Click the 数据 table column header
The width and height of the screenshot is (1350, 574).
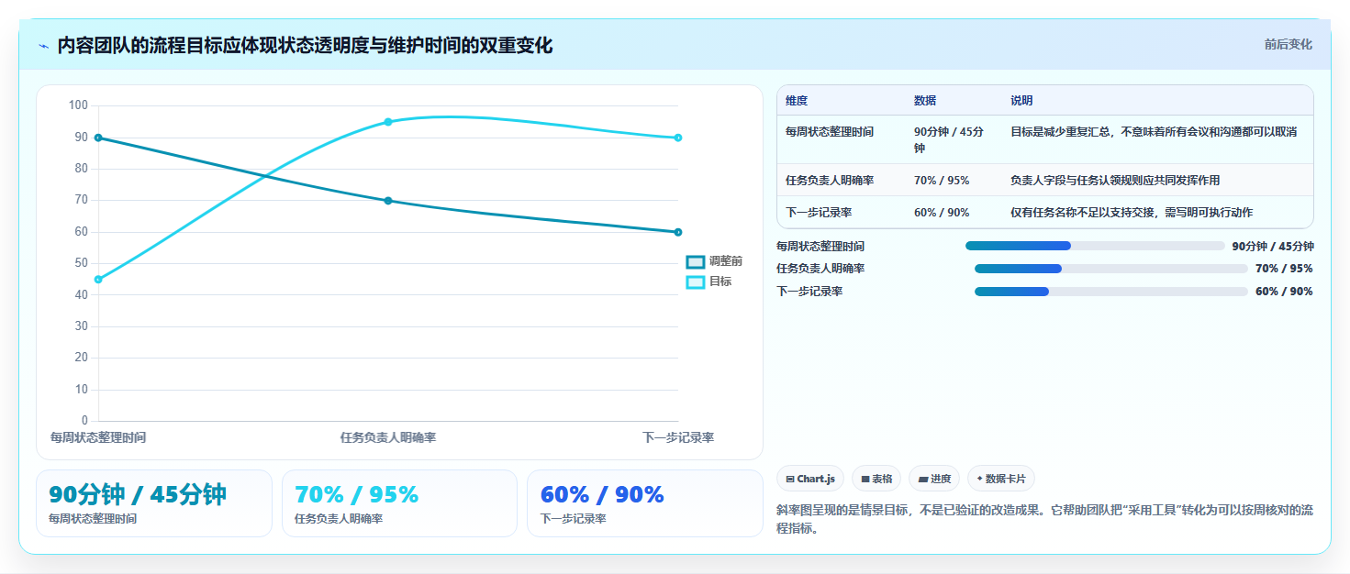[x=925, y=101]
